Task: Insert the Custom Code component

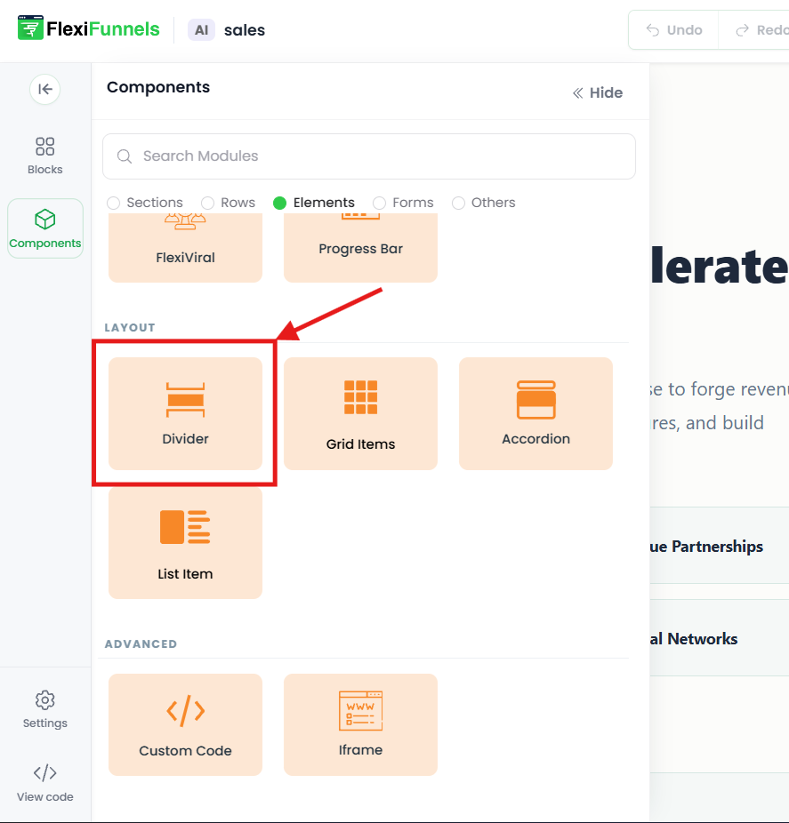Action: (x=185, y=724)
